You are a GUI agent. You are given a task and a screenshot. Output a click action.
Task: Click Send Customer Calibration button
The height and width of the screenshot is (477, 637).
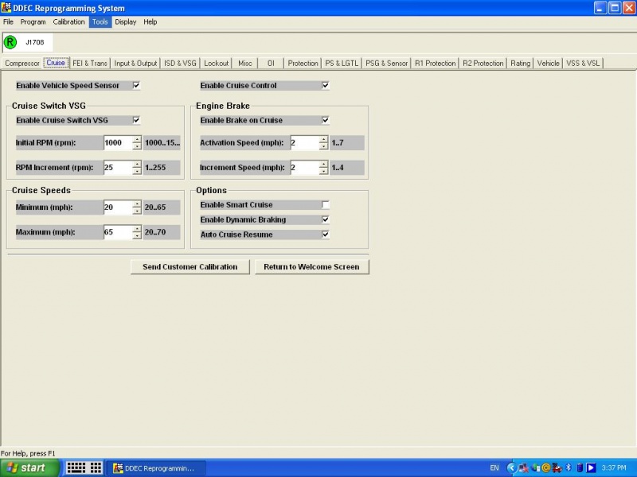point(190,267)
